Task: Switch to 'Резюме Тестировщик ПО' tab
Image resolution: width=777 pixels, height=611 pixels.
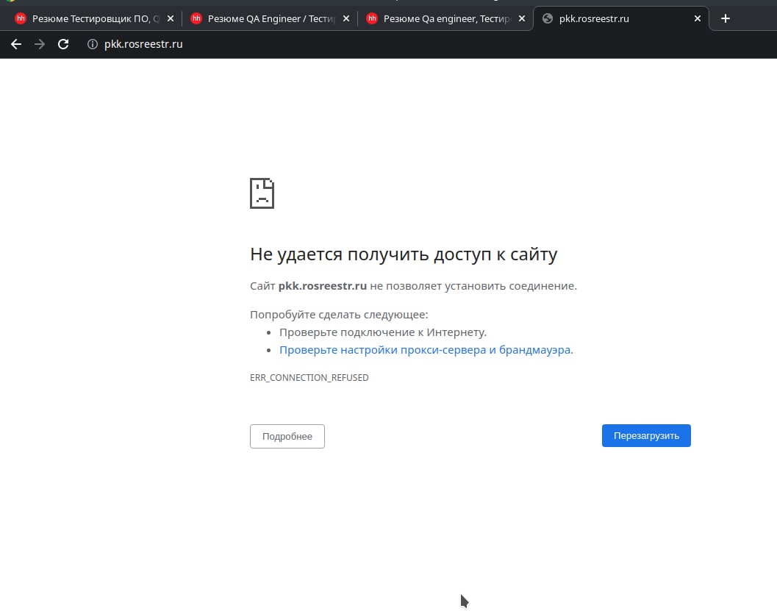Action: 94,18
